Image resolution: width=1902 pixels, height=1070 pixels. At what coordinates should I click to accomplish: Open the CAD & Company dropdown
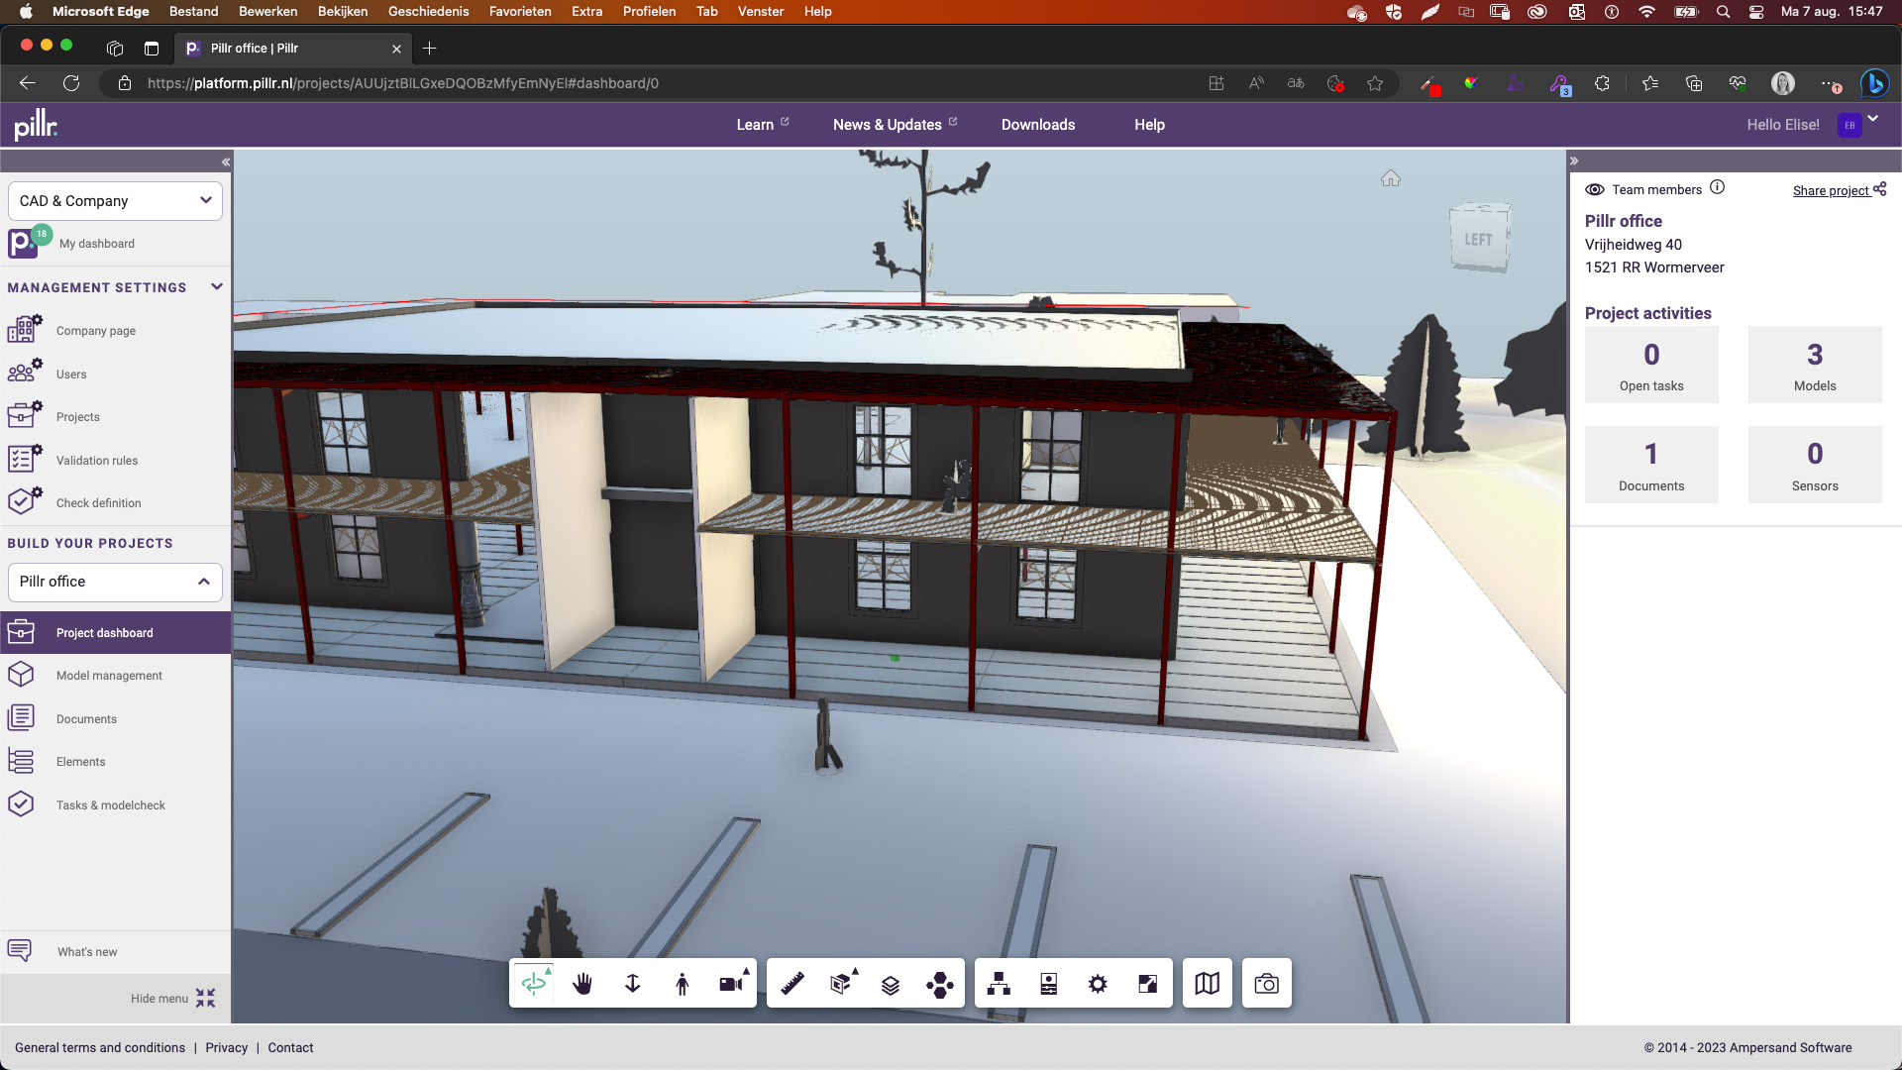coord(115,201)
